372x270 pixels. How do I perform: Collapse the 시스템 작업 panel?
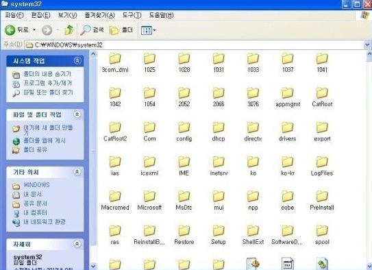(77, 61)
